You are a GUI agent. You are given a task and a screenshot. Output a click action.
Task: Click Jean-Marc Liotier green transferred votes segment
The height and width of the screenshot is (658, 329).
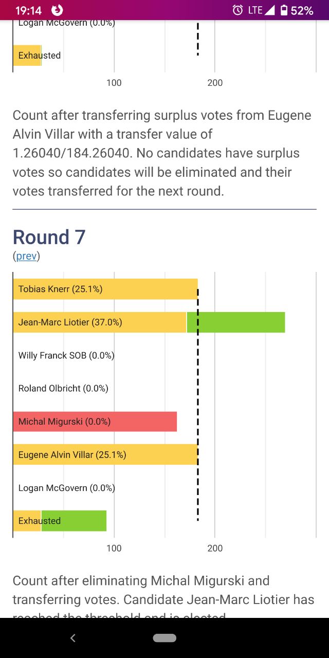point(236,322)
